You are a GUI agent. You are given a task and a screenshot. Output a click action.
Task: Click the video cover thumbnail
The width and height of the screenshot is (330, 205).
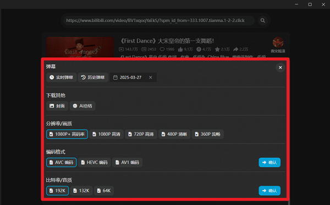(x=80, y=47)
